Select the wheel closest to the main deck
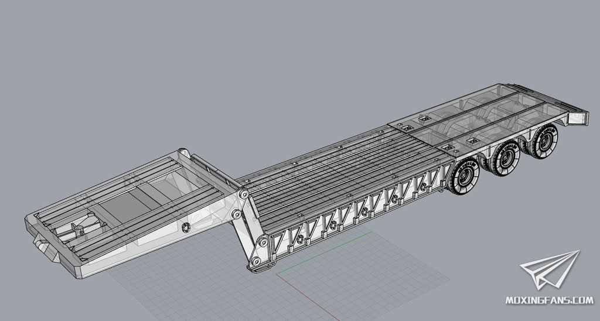 tap(465, 177)
